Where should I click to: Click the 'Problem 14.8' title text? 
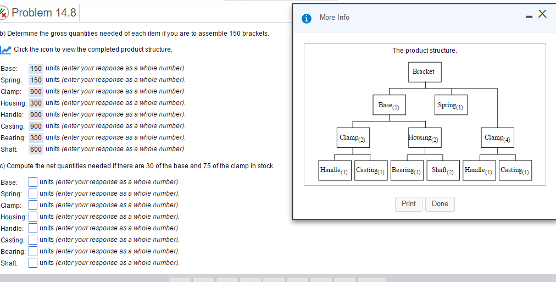(x=44, y=13)
